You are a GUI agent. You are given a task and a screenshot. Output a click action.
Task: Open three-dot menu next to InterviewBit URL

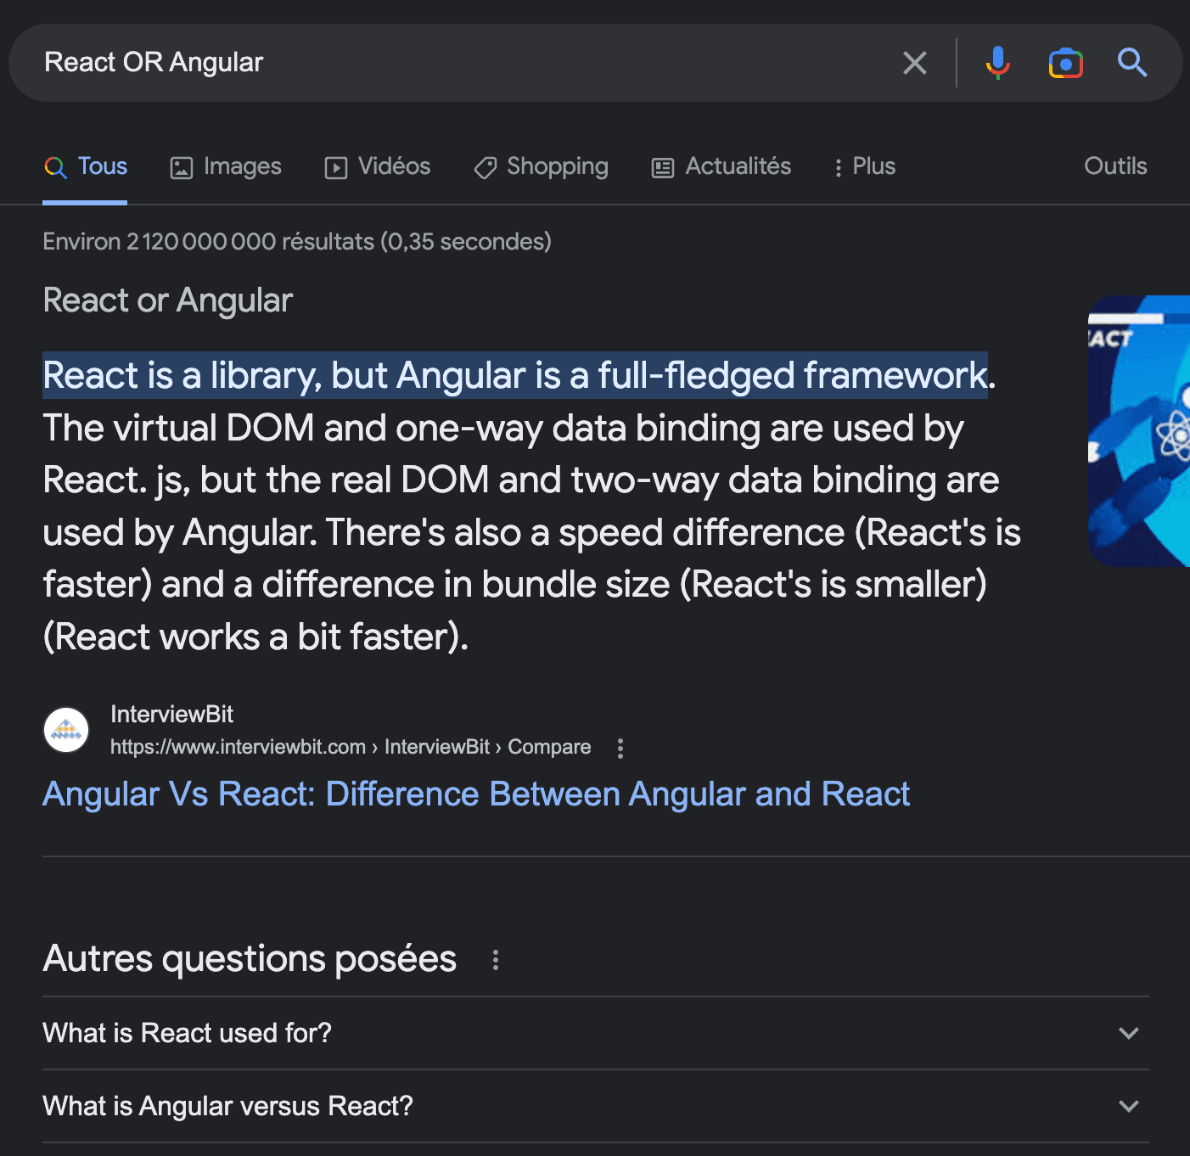pyautogui.click(x=620, y=748)
